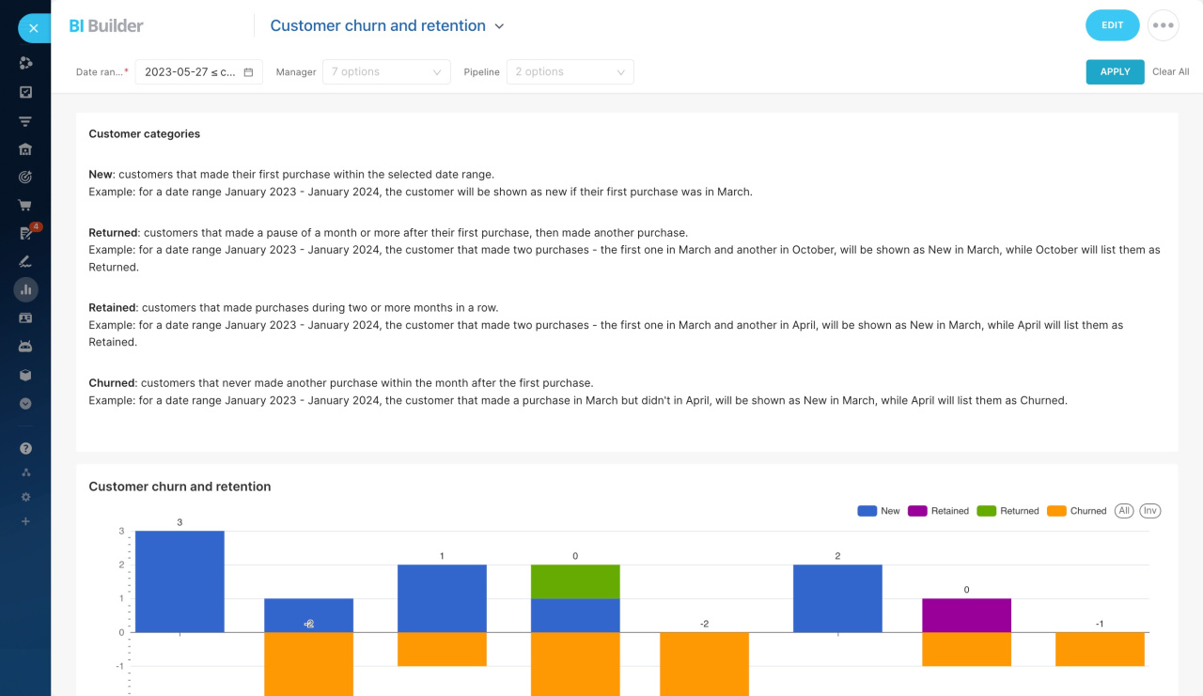Screen dimensions: 1203x696
Task: Click the bold word Returned in description
Action: coord(113,233)
